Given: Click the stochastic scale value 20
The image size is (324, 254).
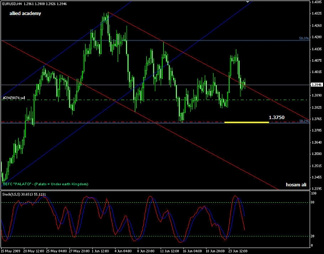Looking at the screenshot, I should point(313,236).
